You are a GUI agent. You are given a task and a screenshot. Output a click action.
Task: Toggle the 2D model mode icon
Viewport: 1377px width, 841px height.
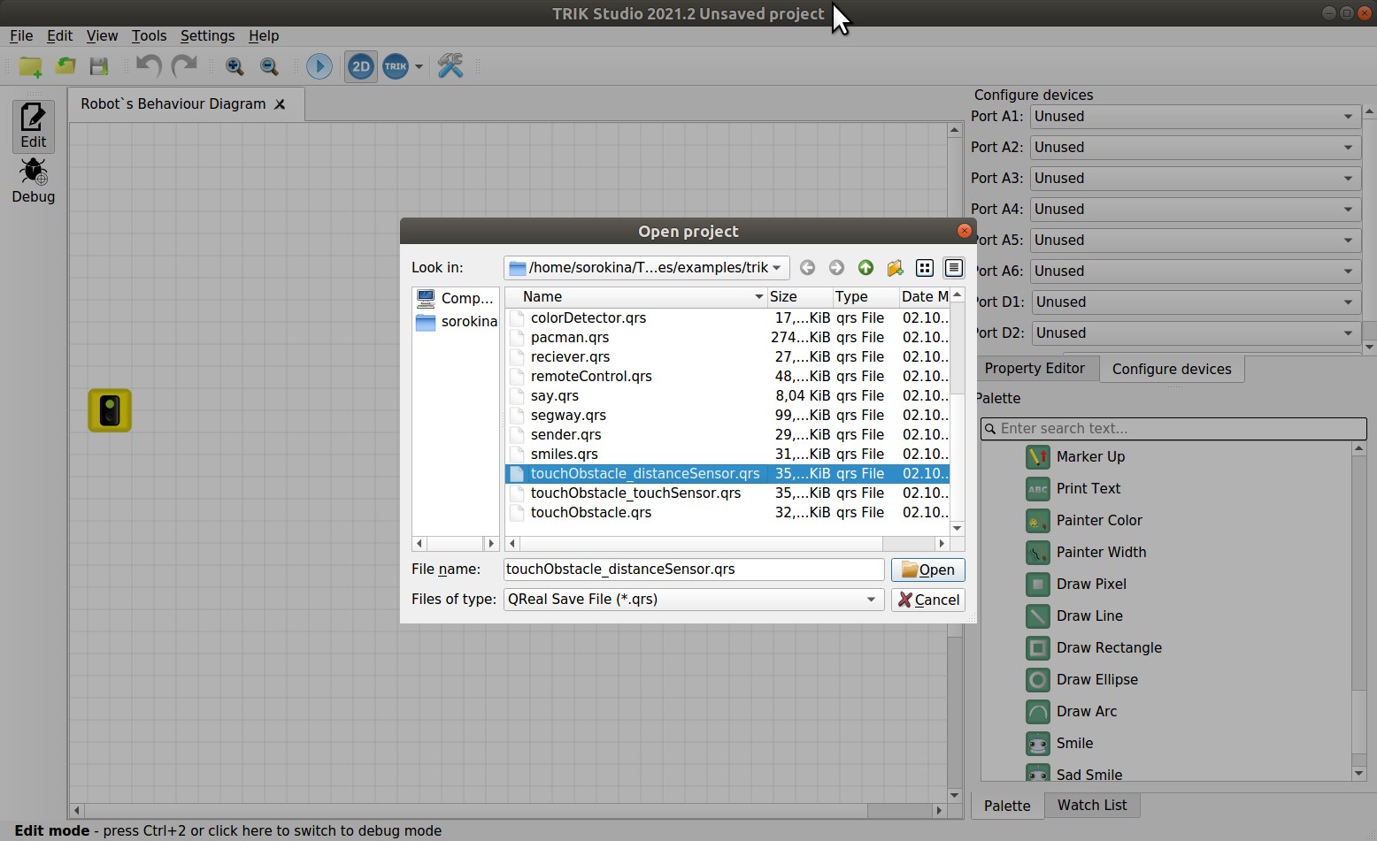coord(361,66)
